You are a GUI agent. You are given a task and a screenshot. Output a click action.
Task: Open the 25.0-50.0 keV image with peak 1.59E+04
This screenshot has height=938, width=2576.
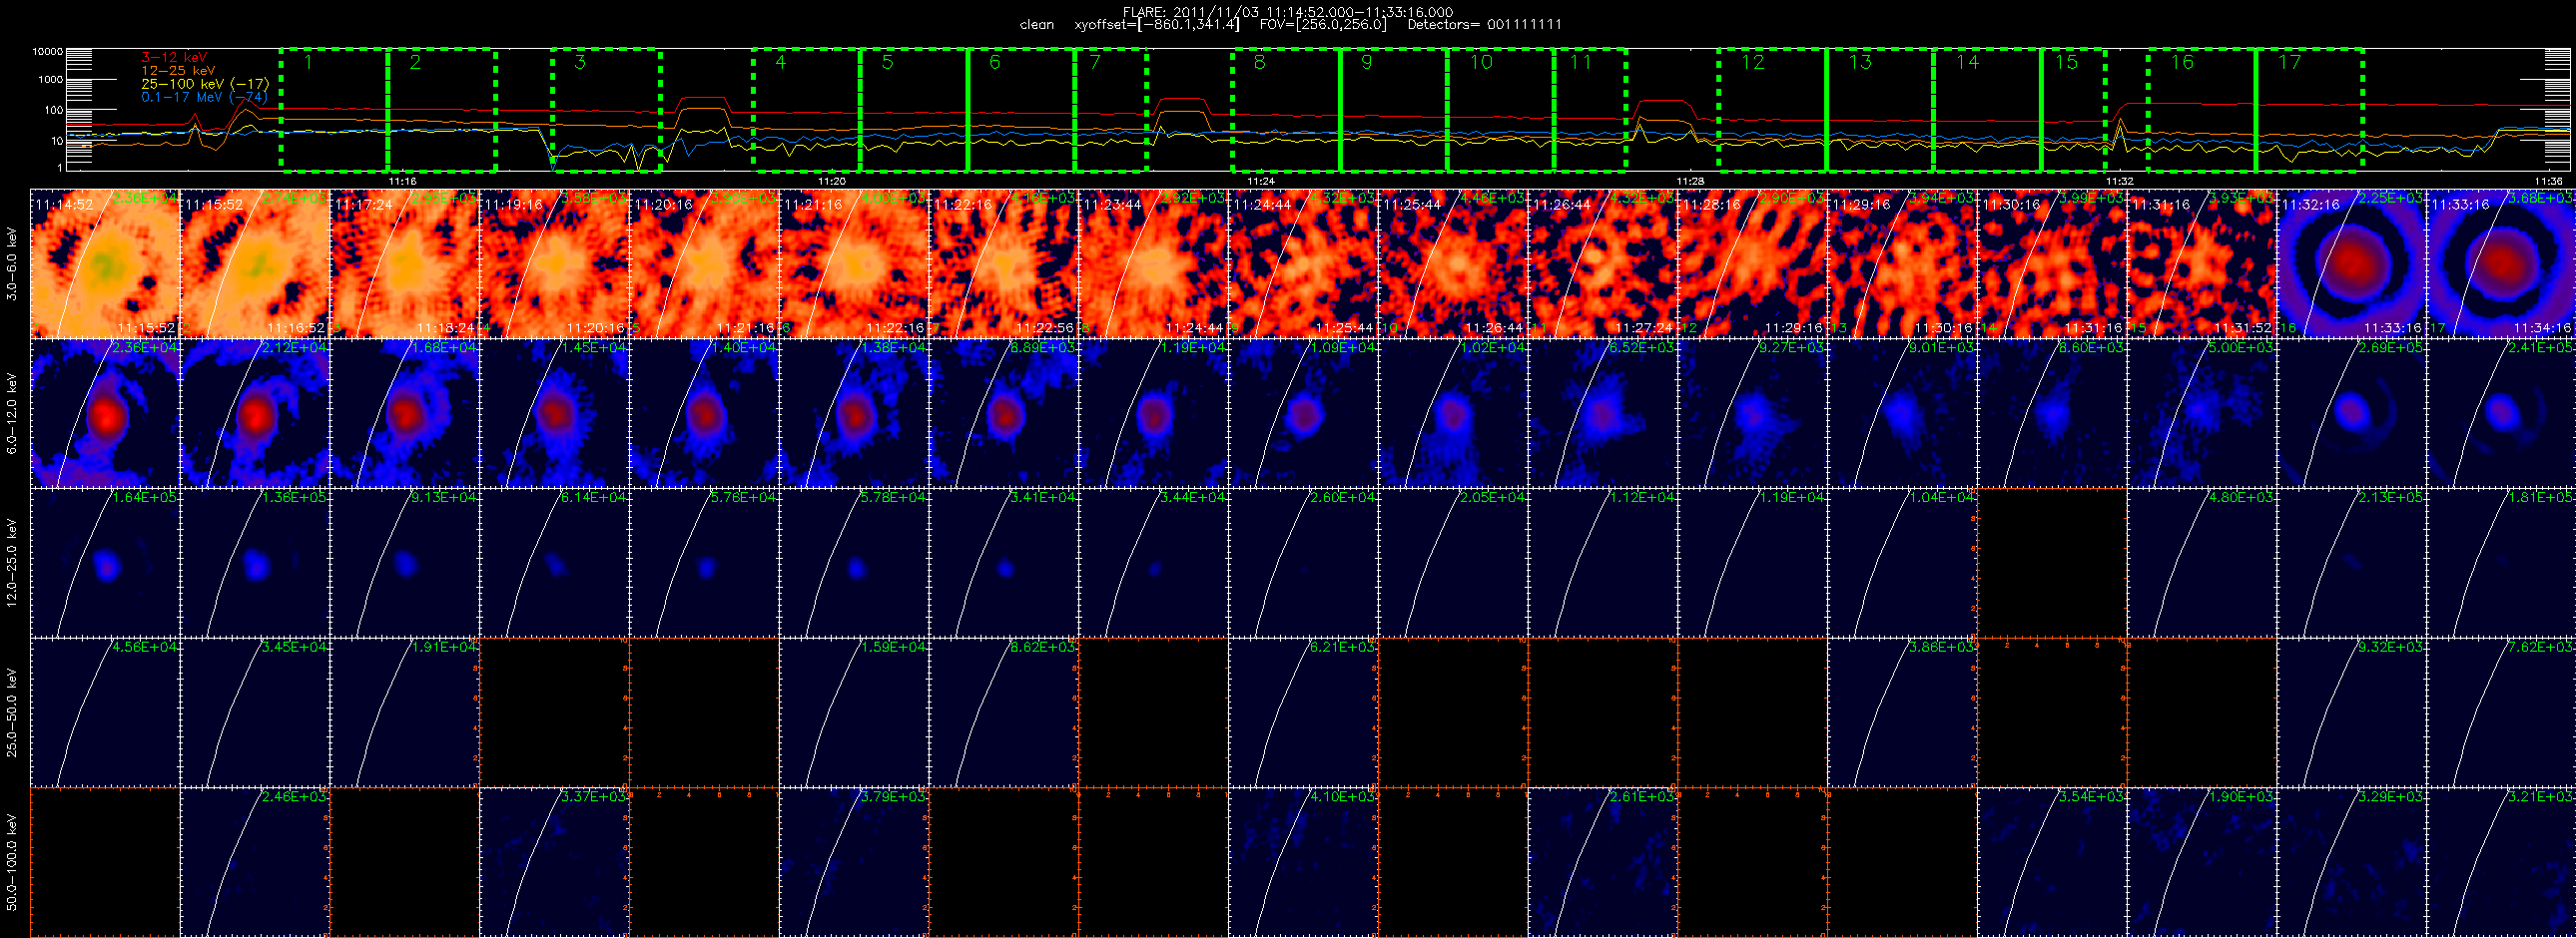pos(854,712)
